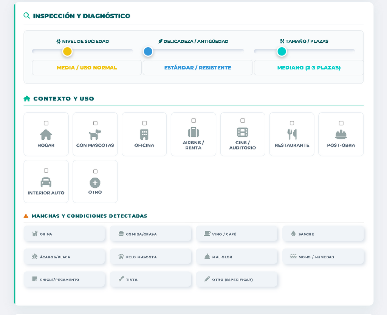Click the plus icon for Otro
Screen dimensions: 387x315
click(95, 183)
